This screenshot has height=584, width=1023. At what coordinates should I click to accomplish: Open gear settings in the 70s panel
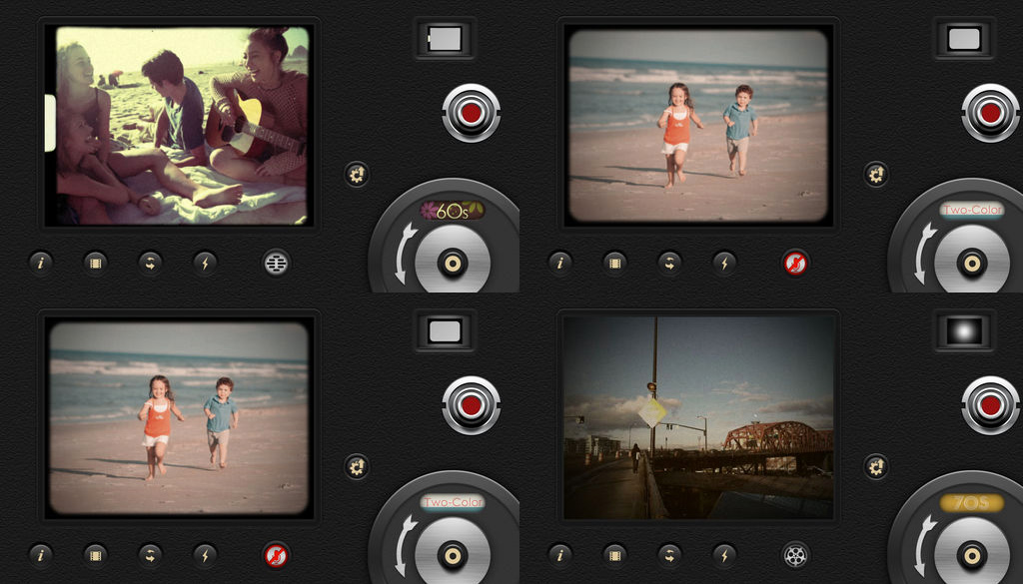[875, 466]
